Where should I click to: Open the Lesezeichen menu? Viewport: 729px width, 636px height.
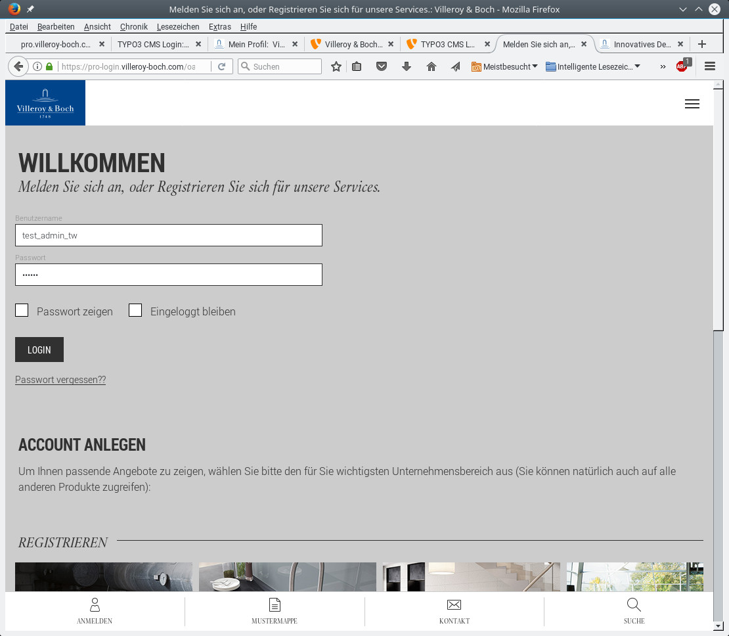coord(178,26)
